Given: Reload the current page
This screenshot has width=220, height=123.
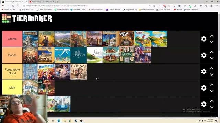Looking at the screenshot, I should [13, 6].
